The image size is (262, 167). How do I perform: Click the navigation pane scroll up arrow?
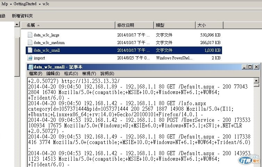pyautogui.click(x=17, y=24)
